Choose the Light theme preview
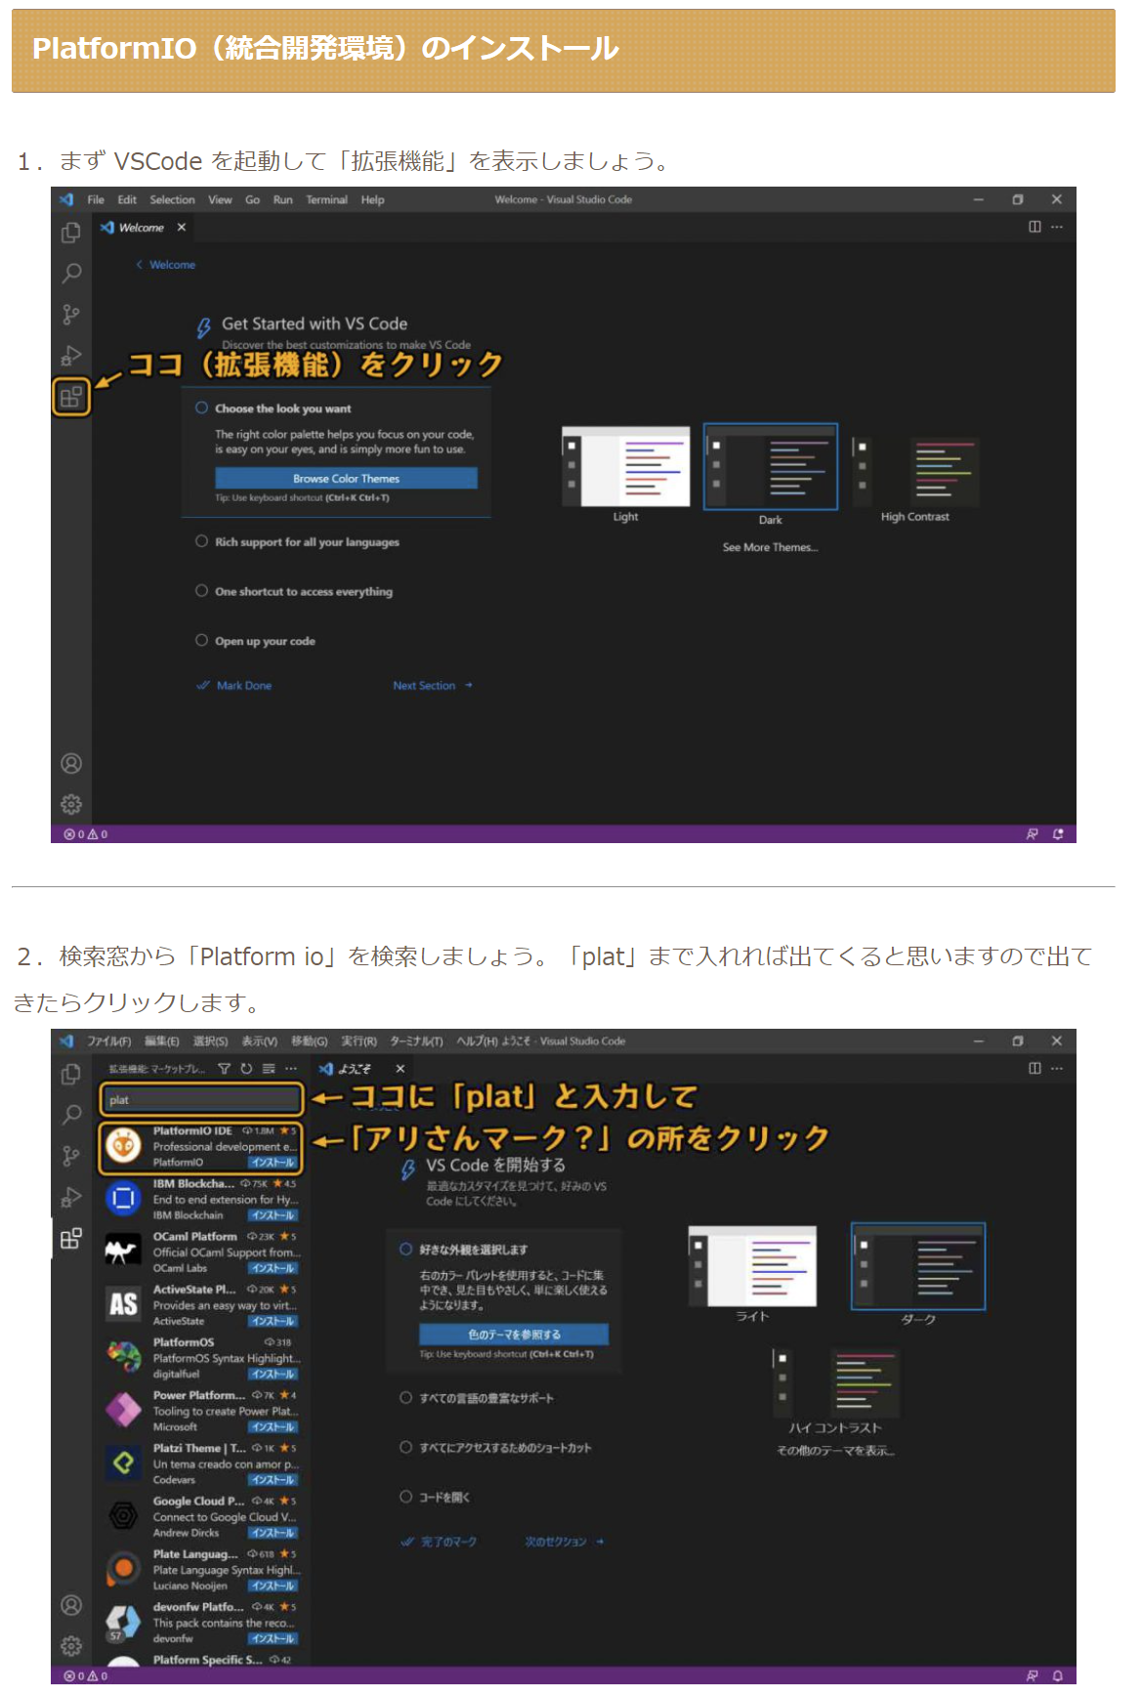Image resolution: width=1141 pixels, height=1697 pixels. 626,467
